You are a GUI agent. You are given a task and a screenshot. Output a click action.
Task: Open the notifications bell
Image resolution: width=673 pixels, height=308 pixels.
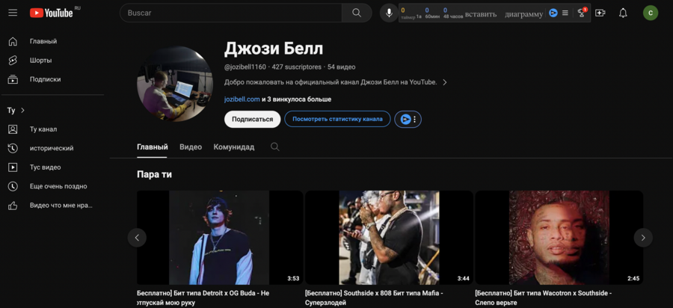tap(623, 13)
